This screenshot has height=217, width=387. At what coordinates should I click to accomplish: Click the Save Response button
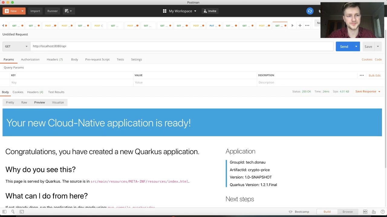coord(366,91)
